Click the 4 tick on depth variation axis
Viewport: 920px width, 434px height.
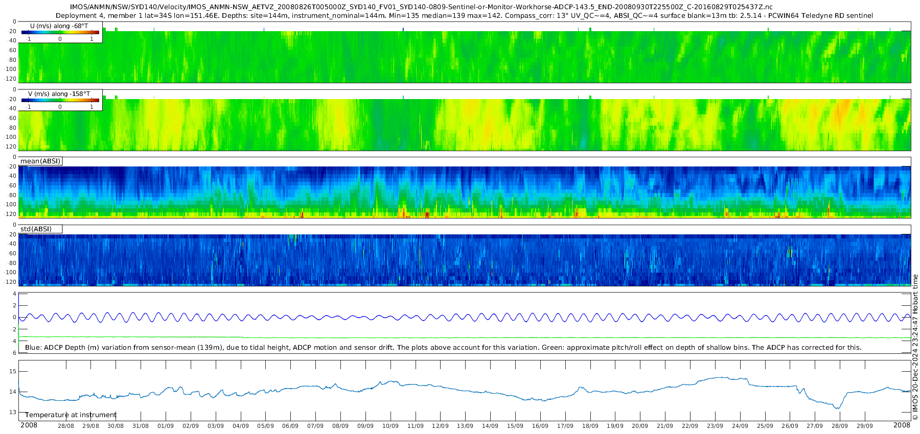tap(14, 294)
